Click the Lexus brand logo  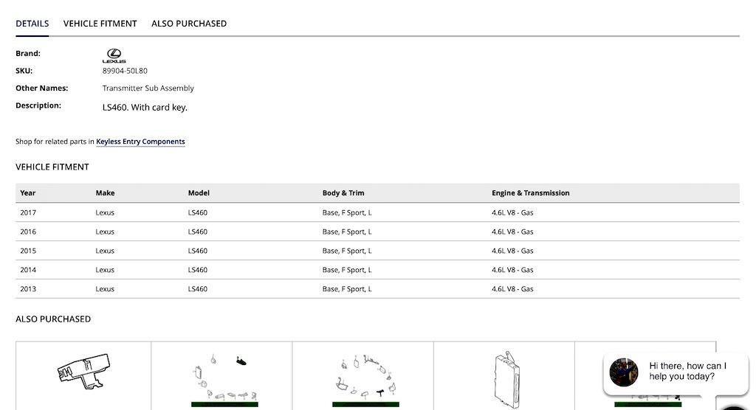pyautogui.click(x=114, y=55)
